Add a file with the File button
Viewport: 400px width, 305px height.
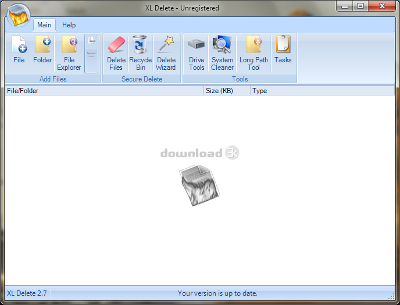click(x=19, y=50)
